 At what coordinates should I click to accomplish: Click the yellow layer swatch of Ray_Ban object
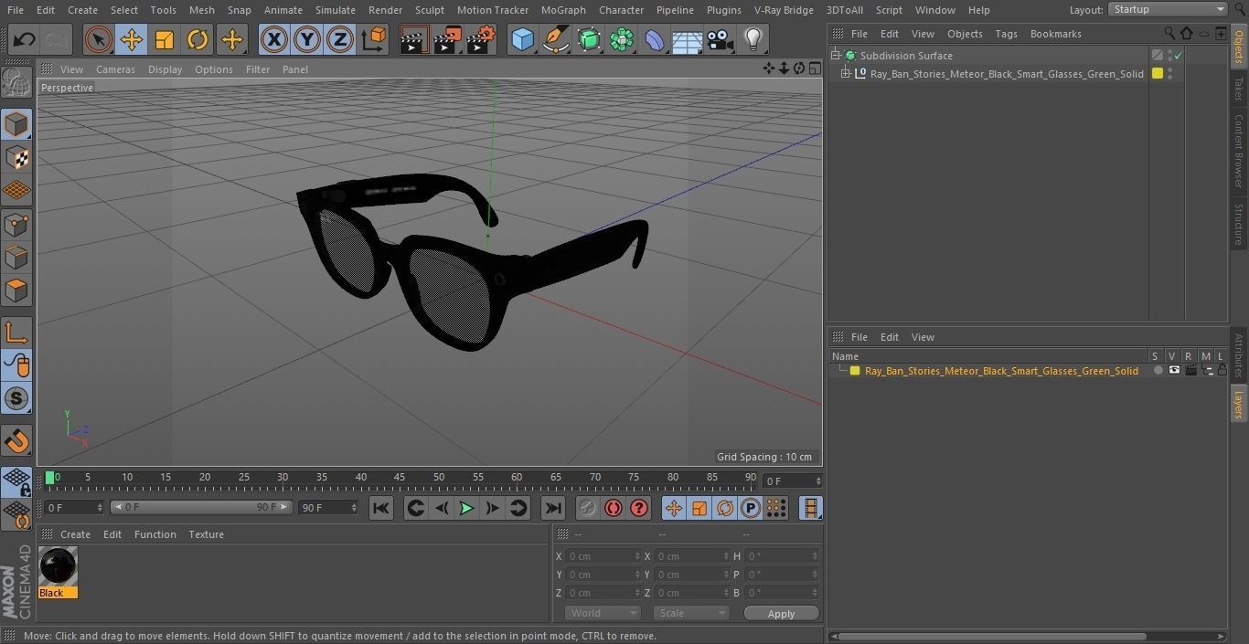coord(1158,74)
